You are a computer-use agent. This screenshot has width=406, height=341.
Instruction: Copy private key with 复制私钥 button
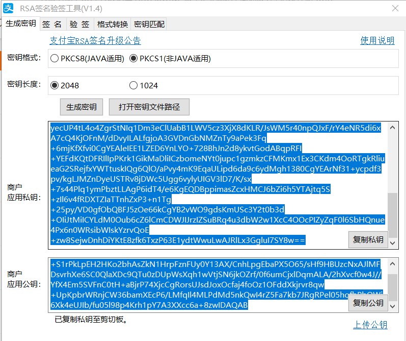point(368,239)
